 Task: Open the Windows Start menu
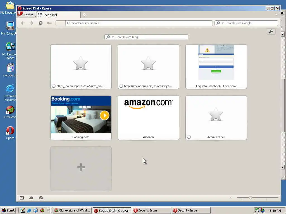[x=8, y=210]
